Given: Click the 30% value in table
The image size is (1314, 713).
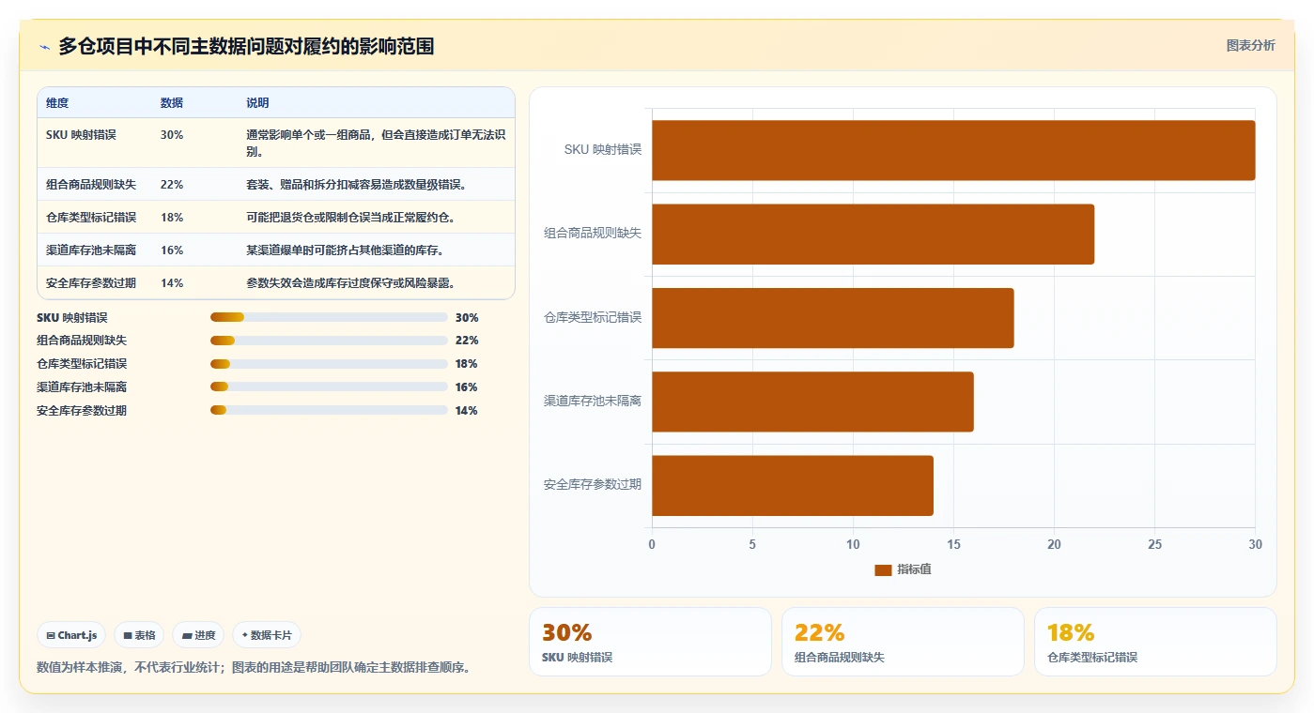Looking at the screenshot, I should [172, 135].
